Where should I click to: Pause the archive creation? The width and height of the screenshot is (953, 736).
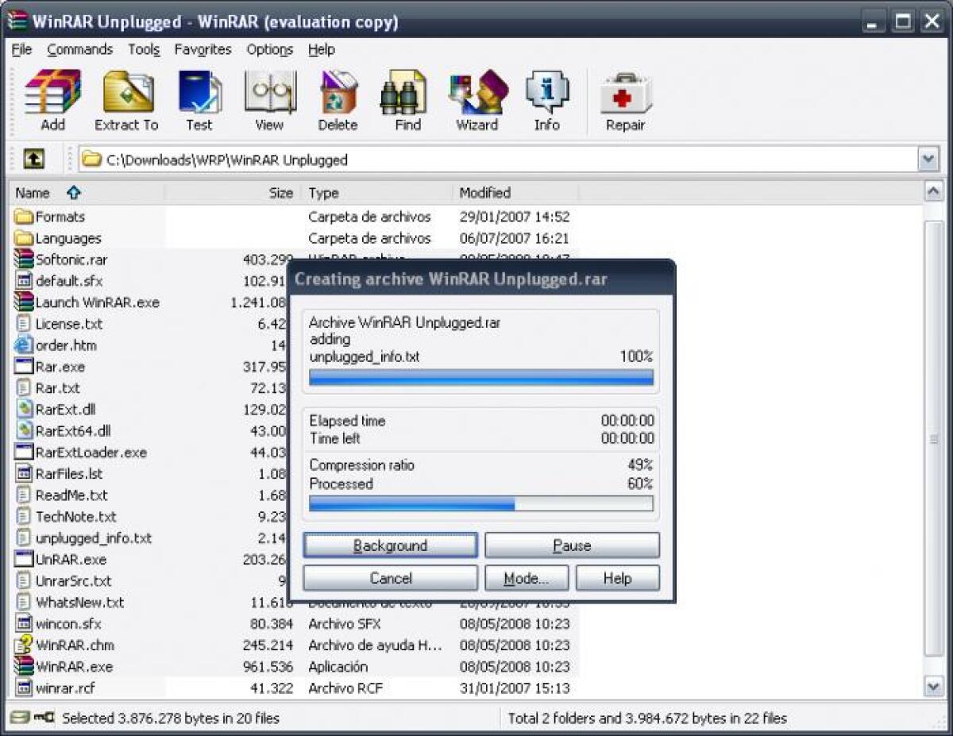(572, 545)
